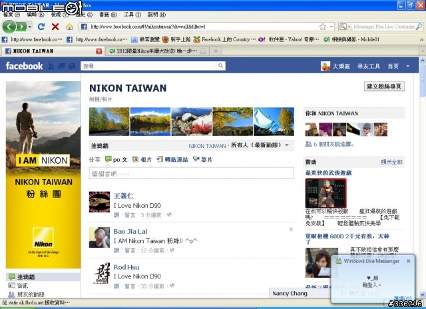Go back with the green back arrow
The width and height of the screenshot is (426, 309).
[9, 27]
